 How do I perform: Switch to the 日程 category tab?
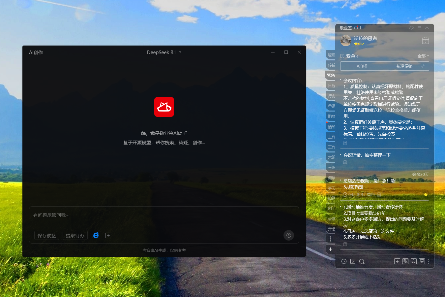coord(331,85)
